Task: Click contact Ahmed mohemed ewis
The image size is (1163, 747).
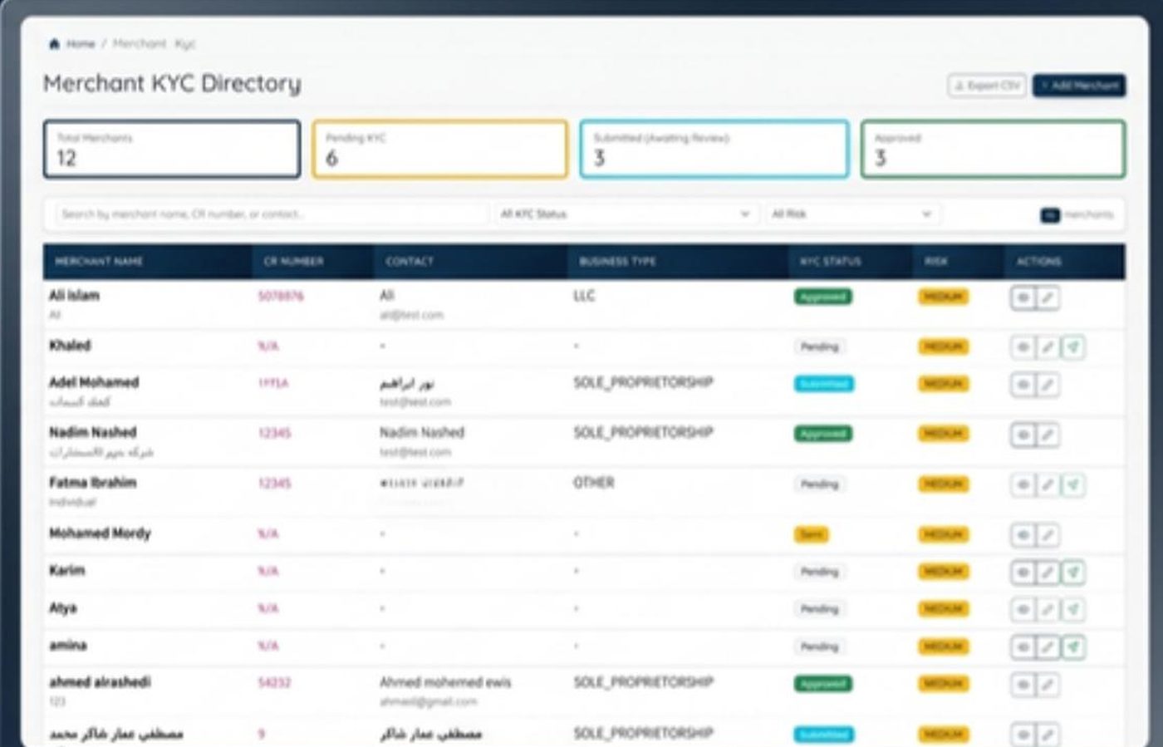Action: tap(445, 682)
